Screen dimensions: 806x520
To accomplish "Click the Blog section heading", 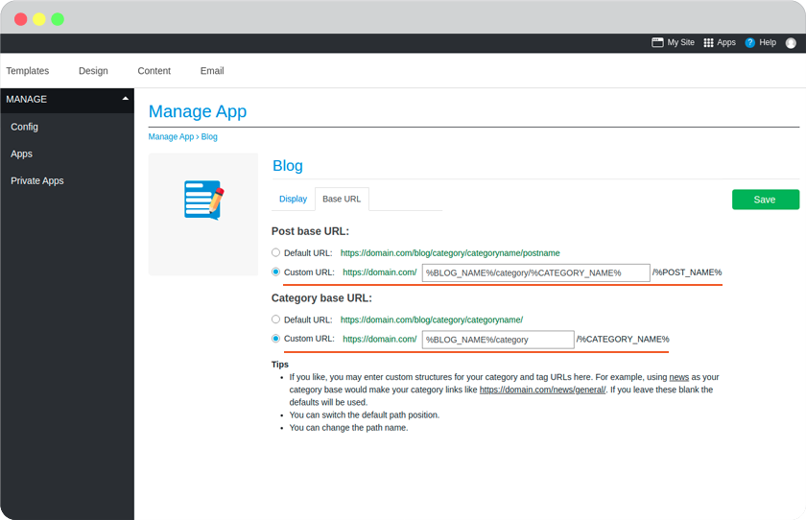I will pos(287,165).
